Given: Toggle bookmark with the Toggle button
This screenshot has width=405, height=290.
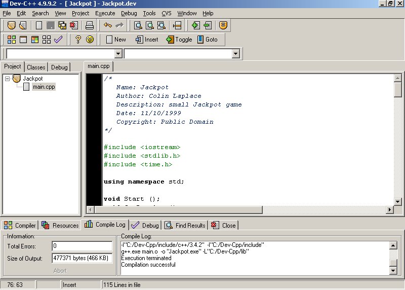Looking at the screenshot, I should click(x=179, y=40).
